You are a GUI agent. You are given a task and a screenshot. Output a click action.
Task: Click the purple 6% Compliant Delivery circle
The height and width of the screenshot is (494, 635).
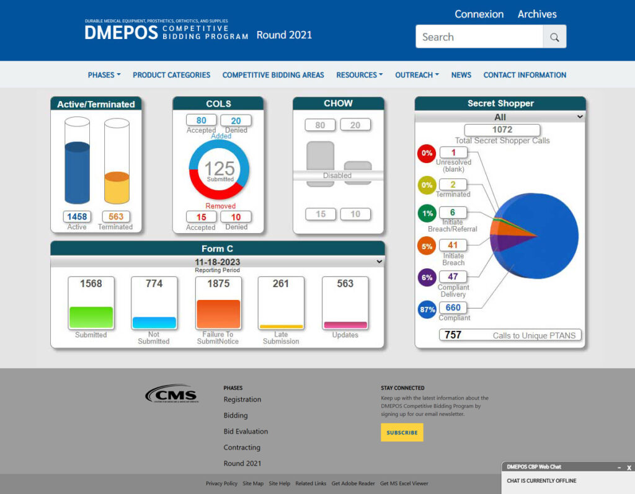427,277
